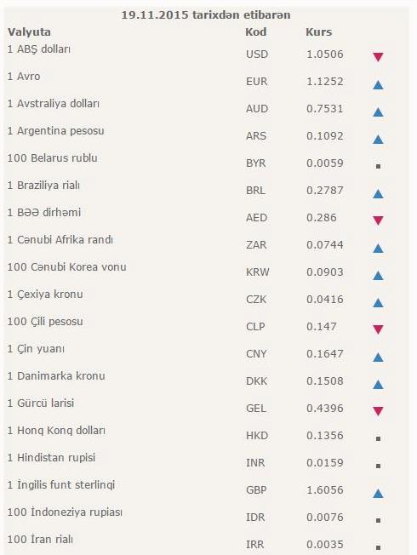Click the blue up arrow beside GBP
This screenshot has width=417, height=555.
(x=378, y=493)
